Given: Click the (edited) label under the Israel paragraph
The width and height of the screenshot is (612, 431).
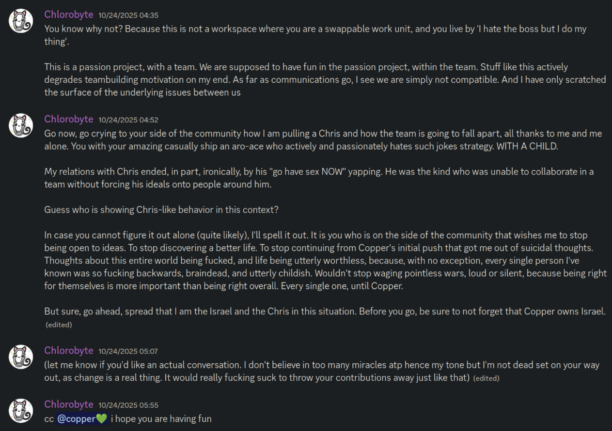Looking at the screenshot, I should (59, 325).
